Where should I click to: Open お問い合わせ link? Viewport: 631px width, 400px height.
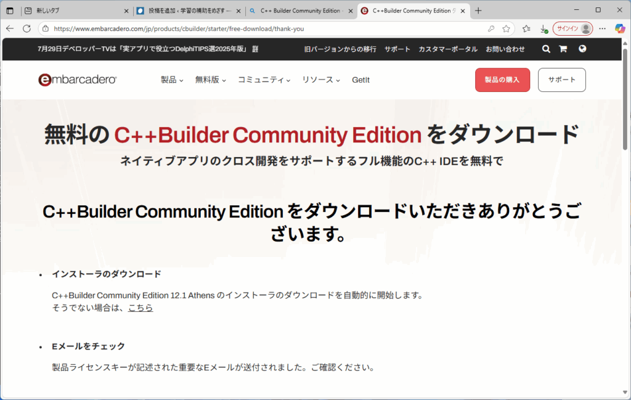pos(505,49)
